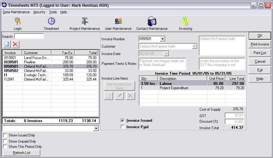Click the customer address text box
This screenshot has height=158, width=273.
point(222,45)
